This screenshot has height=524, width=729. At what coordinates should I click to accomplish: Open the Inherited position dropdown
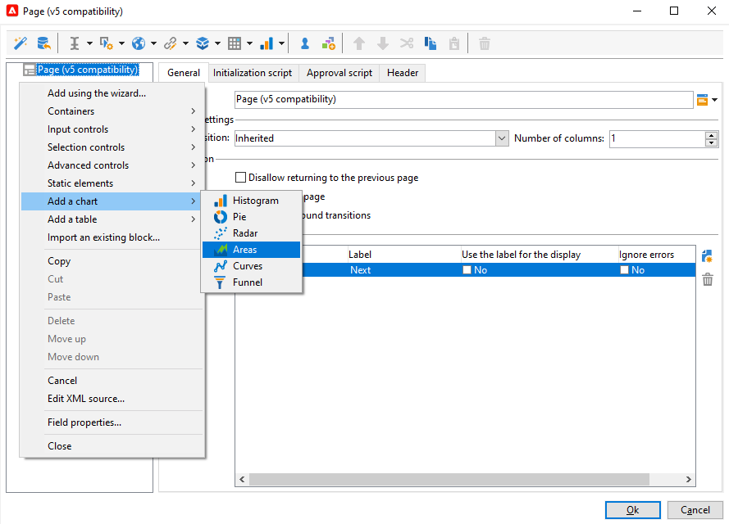pos(502,139)
